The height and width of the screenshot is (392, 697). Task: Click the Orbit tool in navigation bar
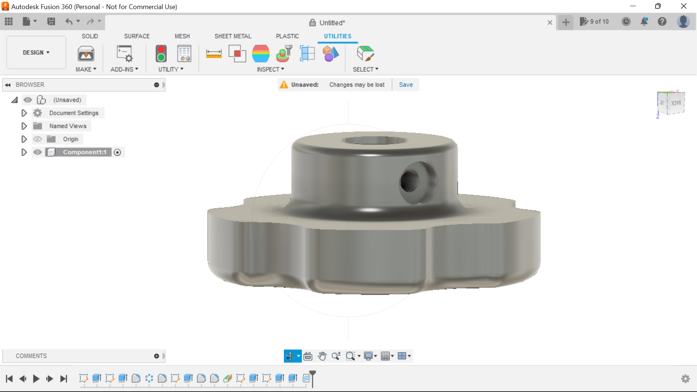click(290, 356)
